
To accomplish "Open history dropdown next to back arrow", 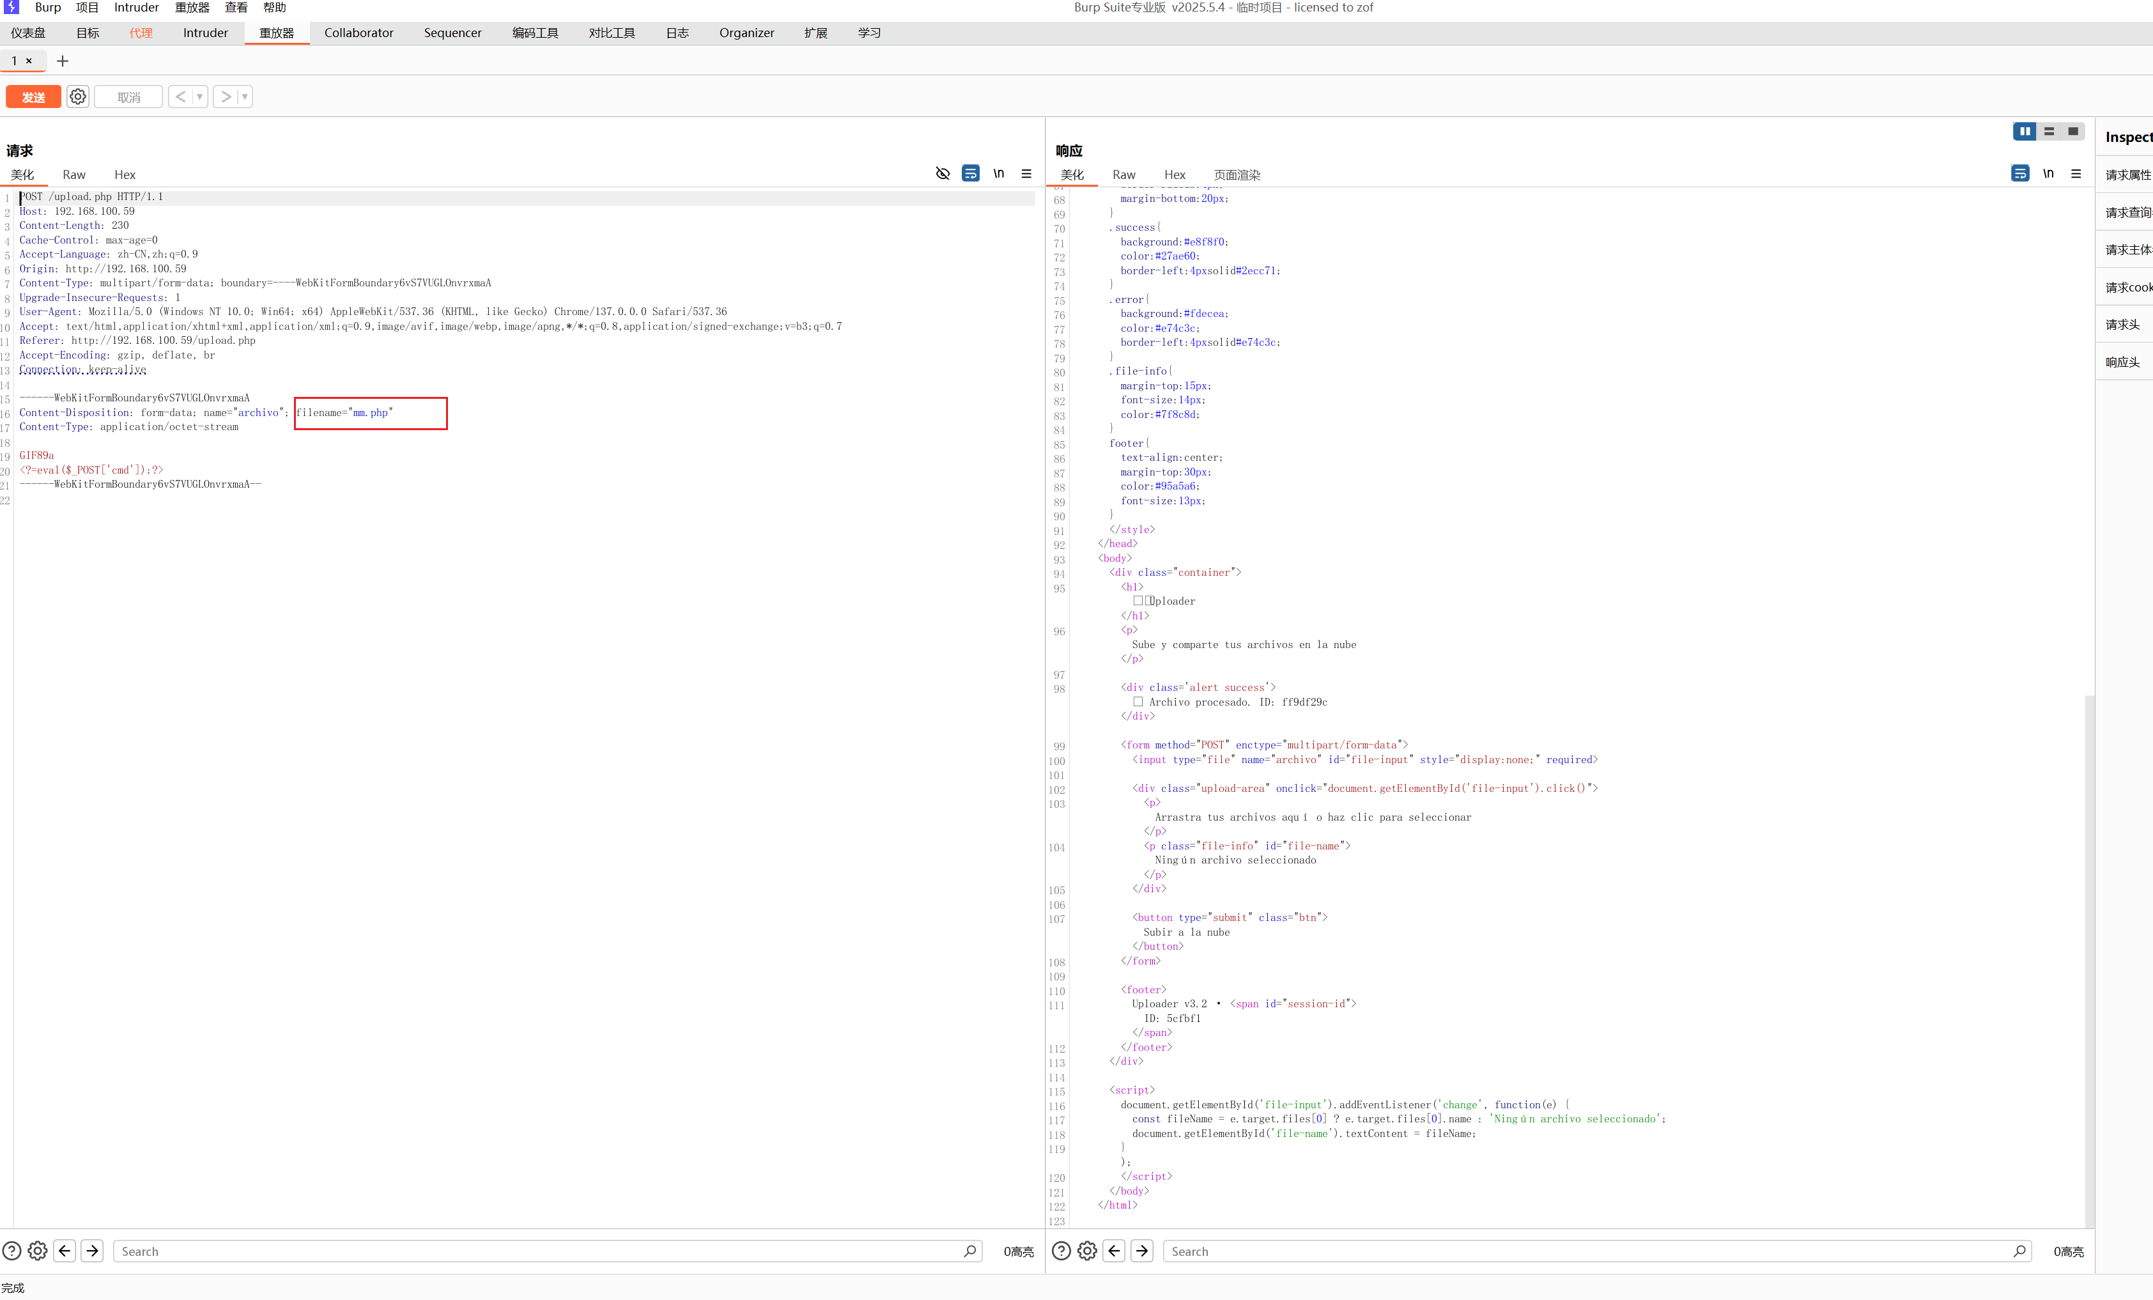I will coord(200,97).
